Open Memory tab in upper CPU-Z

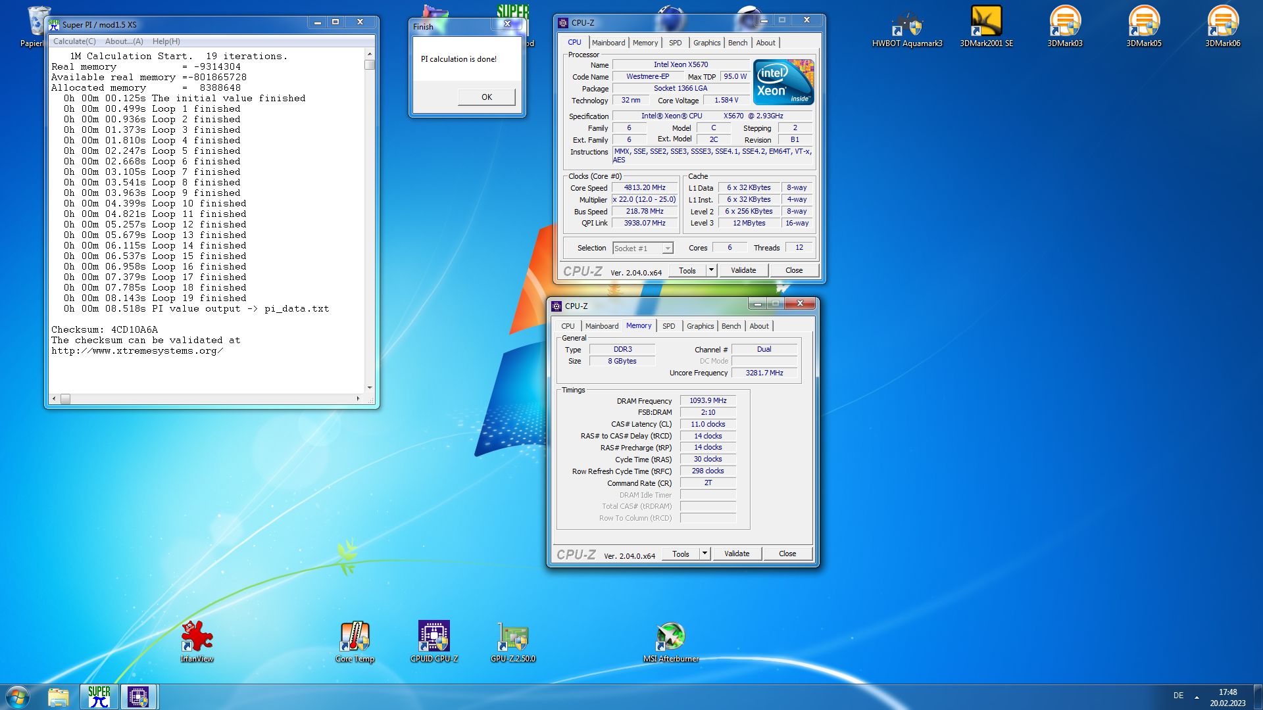point(645,43)
